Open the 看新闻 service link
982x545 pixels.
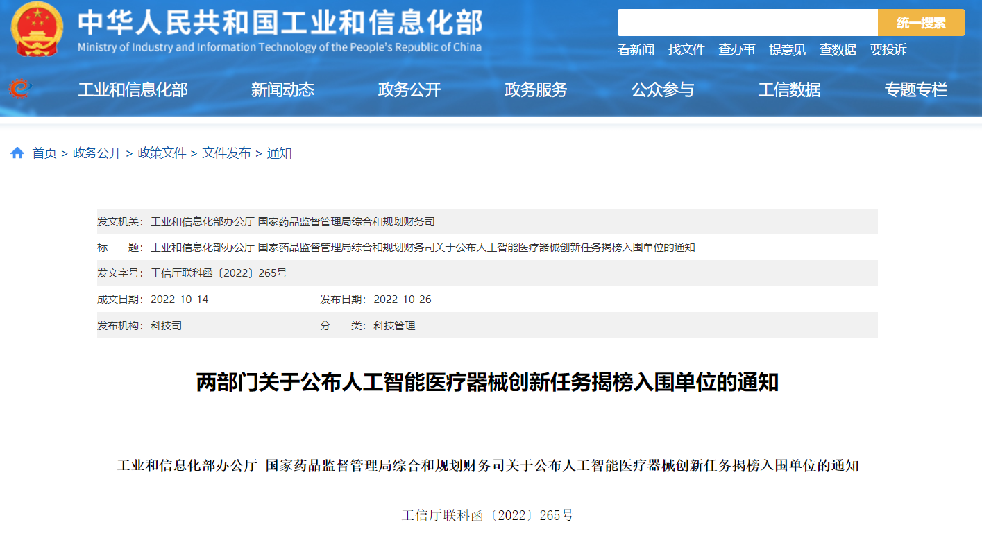(635, 50)
